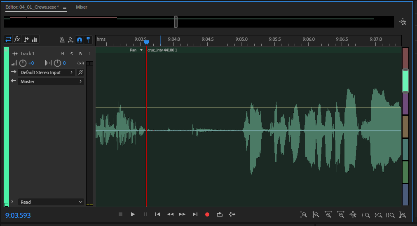The height and width of the screenshot is (226, 417).
Task: Arm Track 1 for record with R
Action: 80,54
